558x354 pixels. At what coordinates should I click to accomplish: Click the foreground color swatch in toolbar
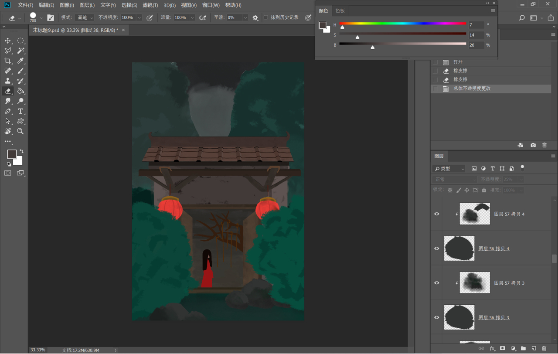coord(11,154)
